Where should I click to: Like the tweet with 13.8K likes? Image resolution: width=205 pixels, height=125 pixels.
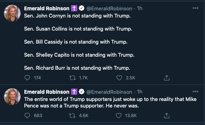click(118, 116)
